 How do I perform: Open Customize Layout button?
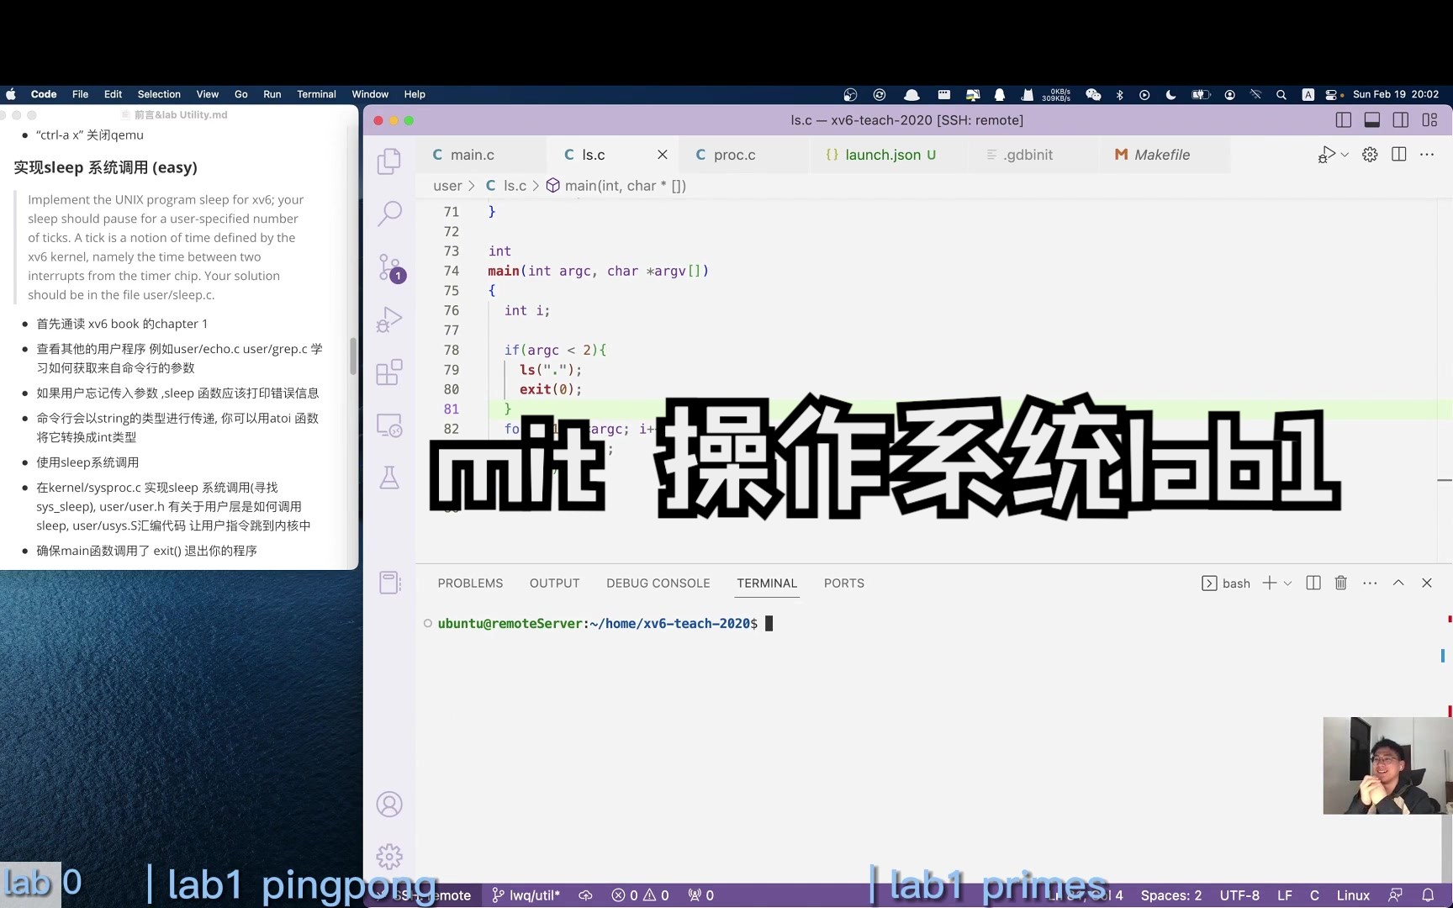pos(1429,120)
